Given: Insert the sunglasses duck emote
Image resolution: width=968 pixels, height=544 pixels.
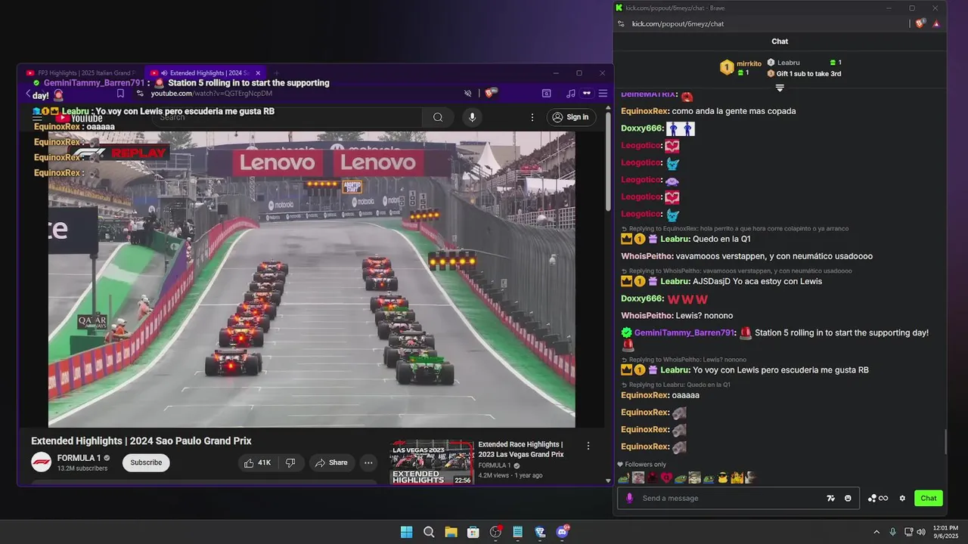Looking at the screenshot, I should (722, 478).
